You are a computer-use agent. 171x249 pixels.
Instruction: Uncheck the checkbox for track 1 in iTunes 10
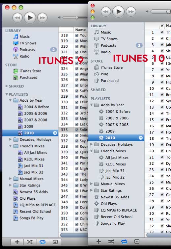pyautogui.click(x=162, y=32)
